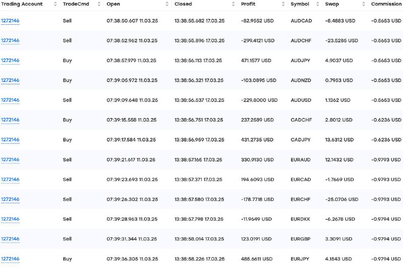
Task: Click the Profit header label
Action: (248, 4)
